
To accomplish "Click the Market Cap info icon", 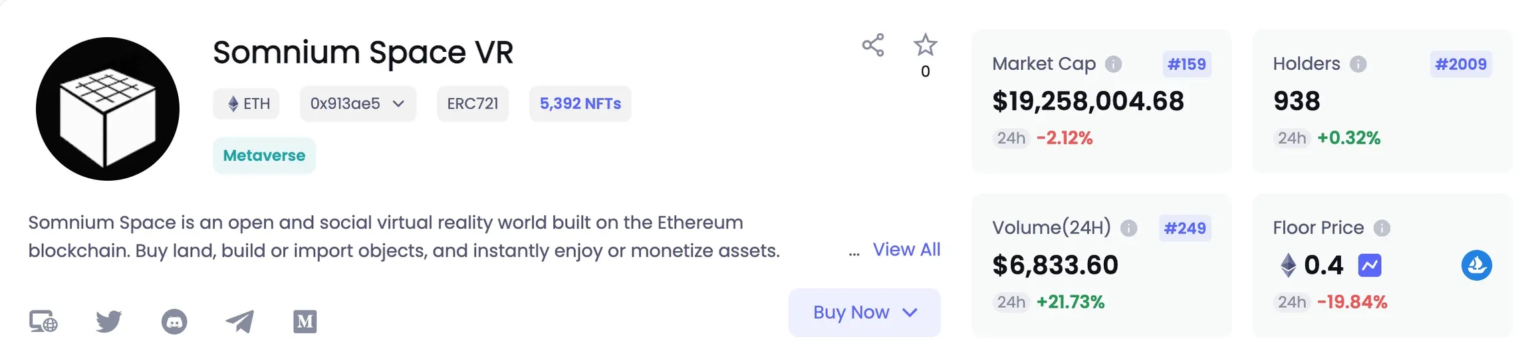I will coord(1113,64).
